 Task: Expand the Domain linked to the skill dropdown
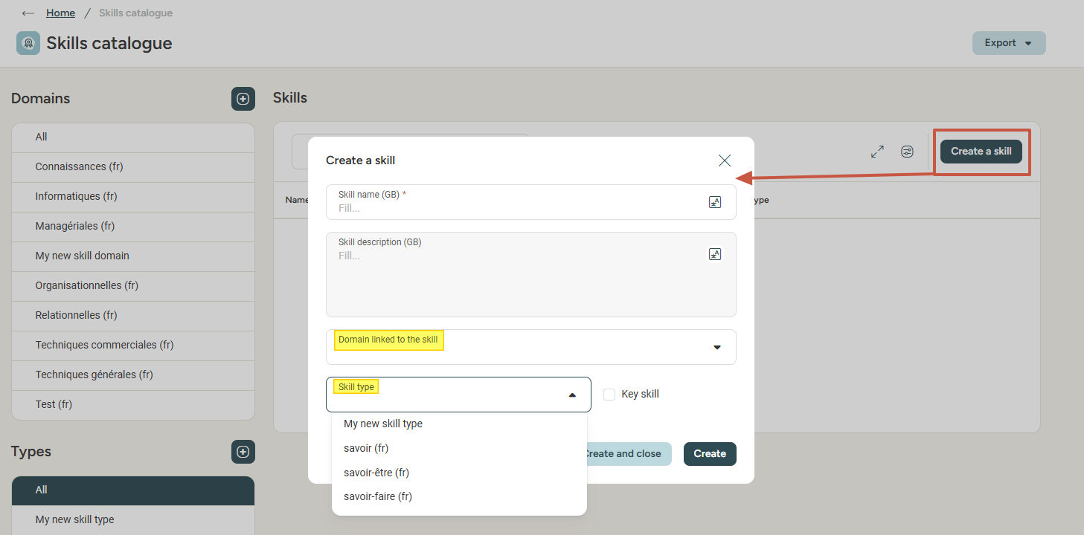716,347
